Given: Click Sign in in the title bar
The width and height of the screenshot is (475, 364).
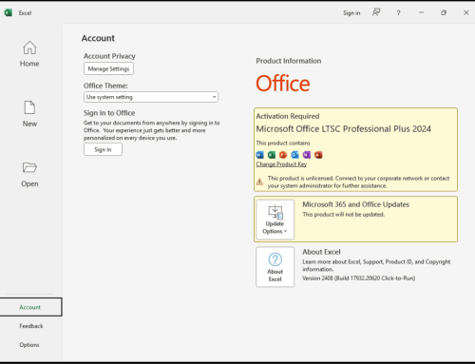Looking at the screenshot, I should 351,13.
